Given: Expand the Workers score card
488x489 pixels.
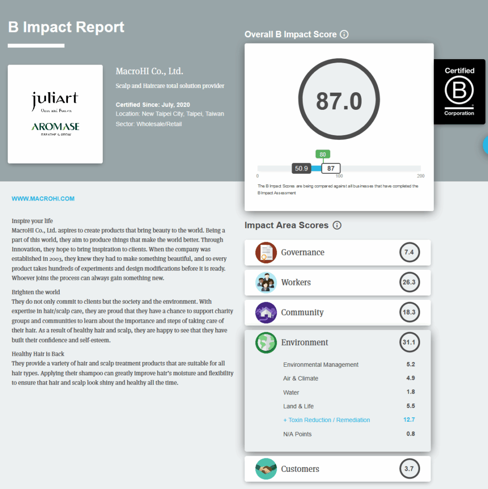Looking at the screenshot, I should click(x=337, y=283).
